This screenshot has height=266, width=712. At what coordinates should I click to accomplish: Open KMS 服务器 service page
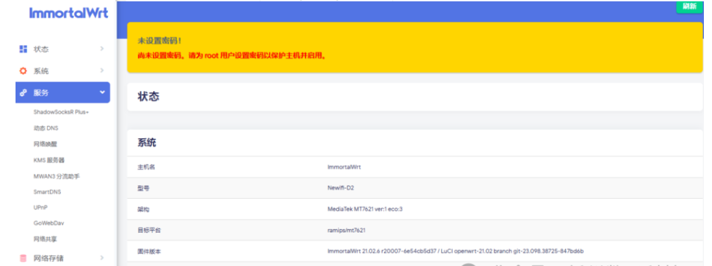point(49,160)
